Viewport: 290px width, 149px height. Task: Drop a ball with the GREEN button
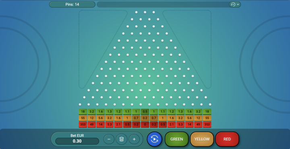click(x=177, y=139)
